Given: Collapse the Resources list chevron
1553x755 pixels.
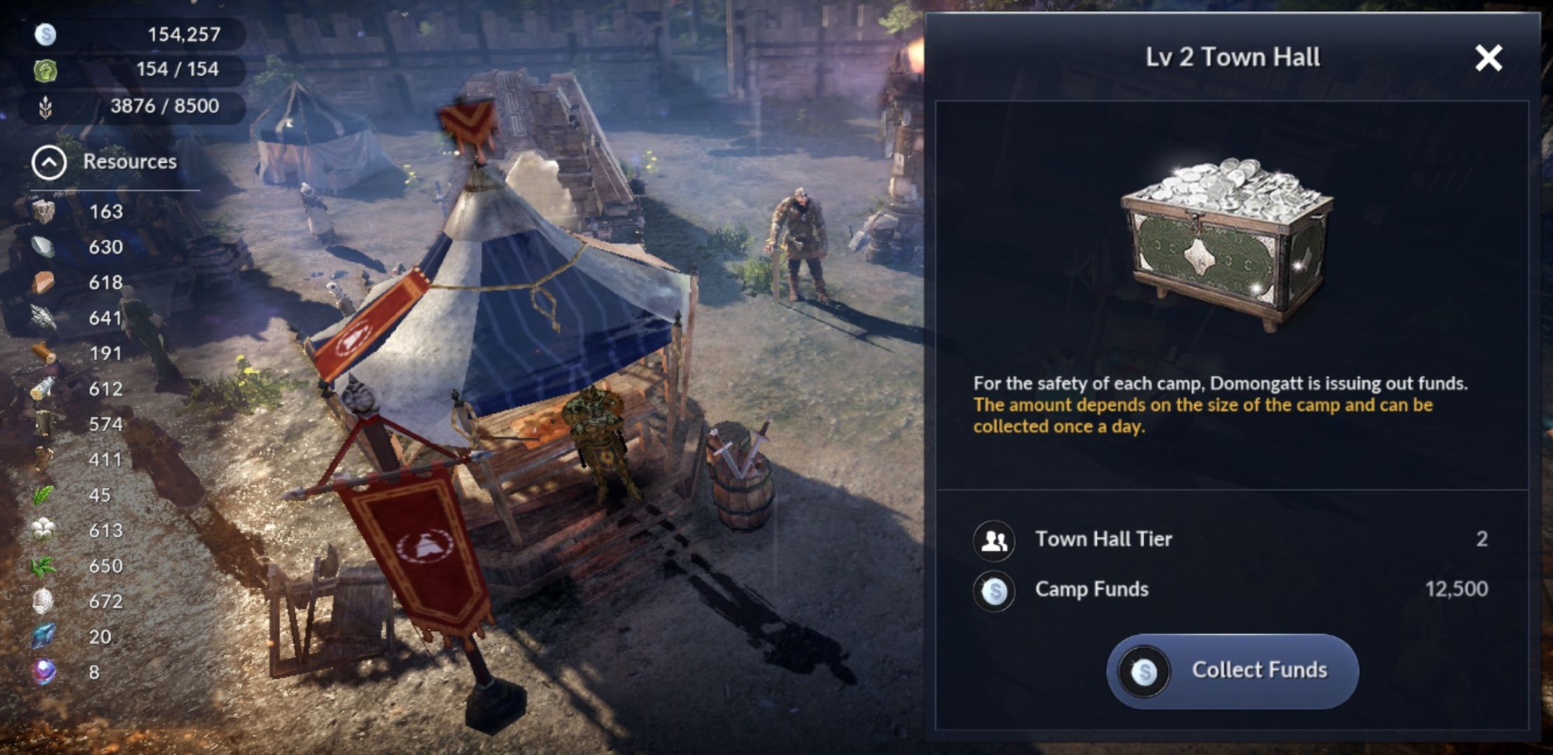Looking at the screenshot, I should (x=49, y=162).
